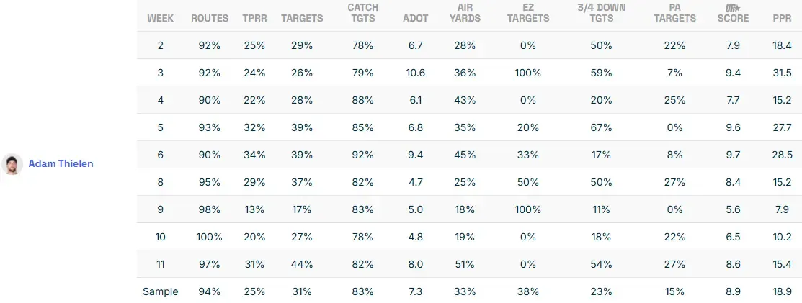Click the Utilization Score logo column header

click(x=733, y=13)
